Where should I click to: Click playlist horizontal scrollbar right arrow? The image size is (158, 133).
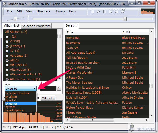pos(147,120)
